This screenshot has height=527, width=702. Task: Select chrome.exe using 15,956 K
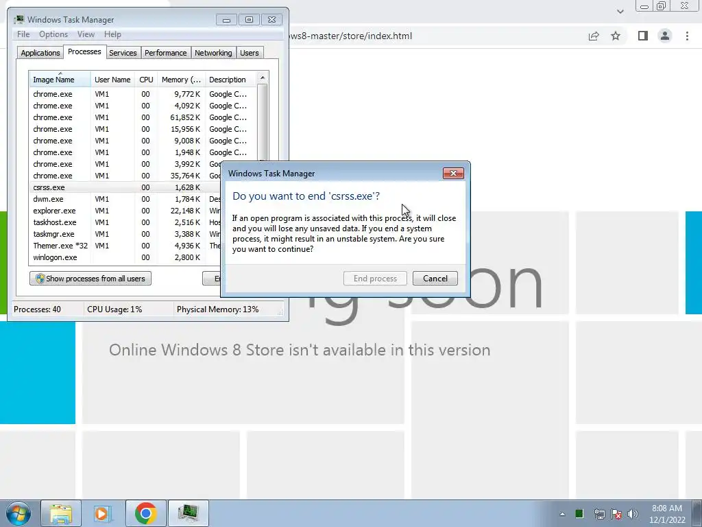pos(143,129)
